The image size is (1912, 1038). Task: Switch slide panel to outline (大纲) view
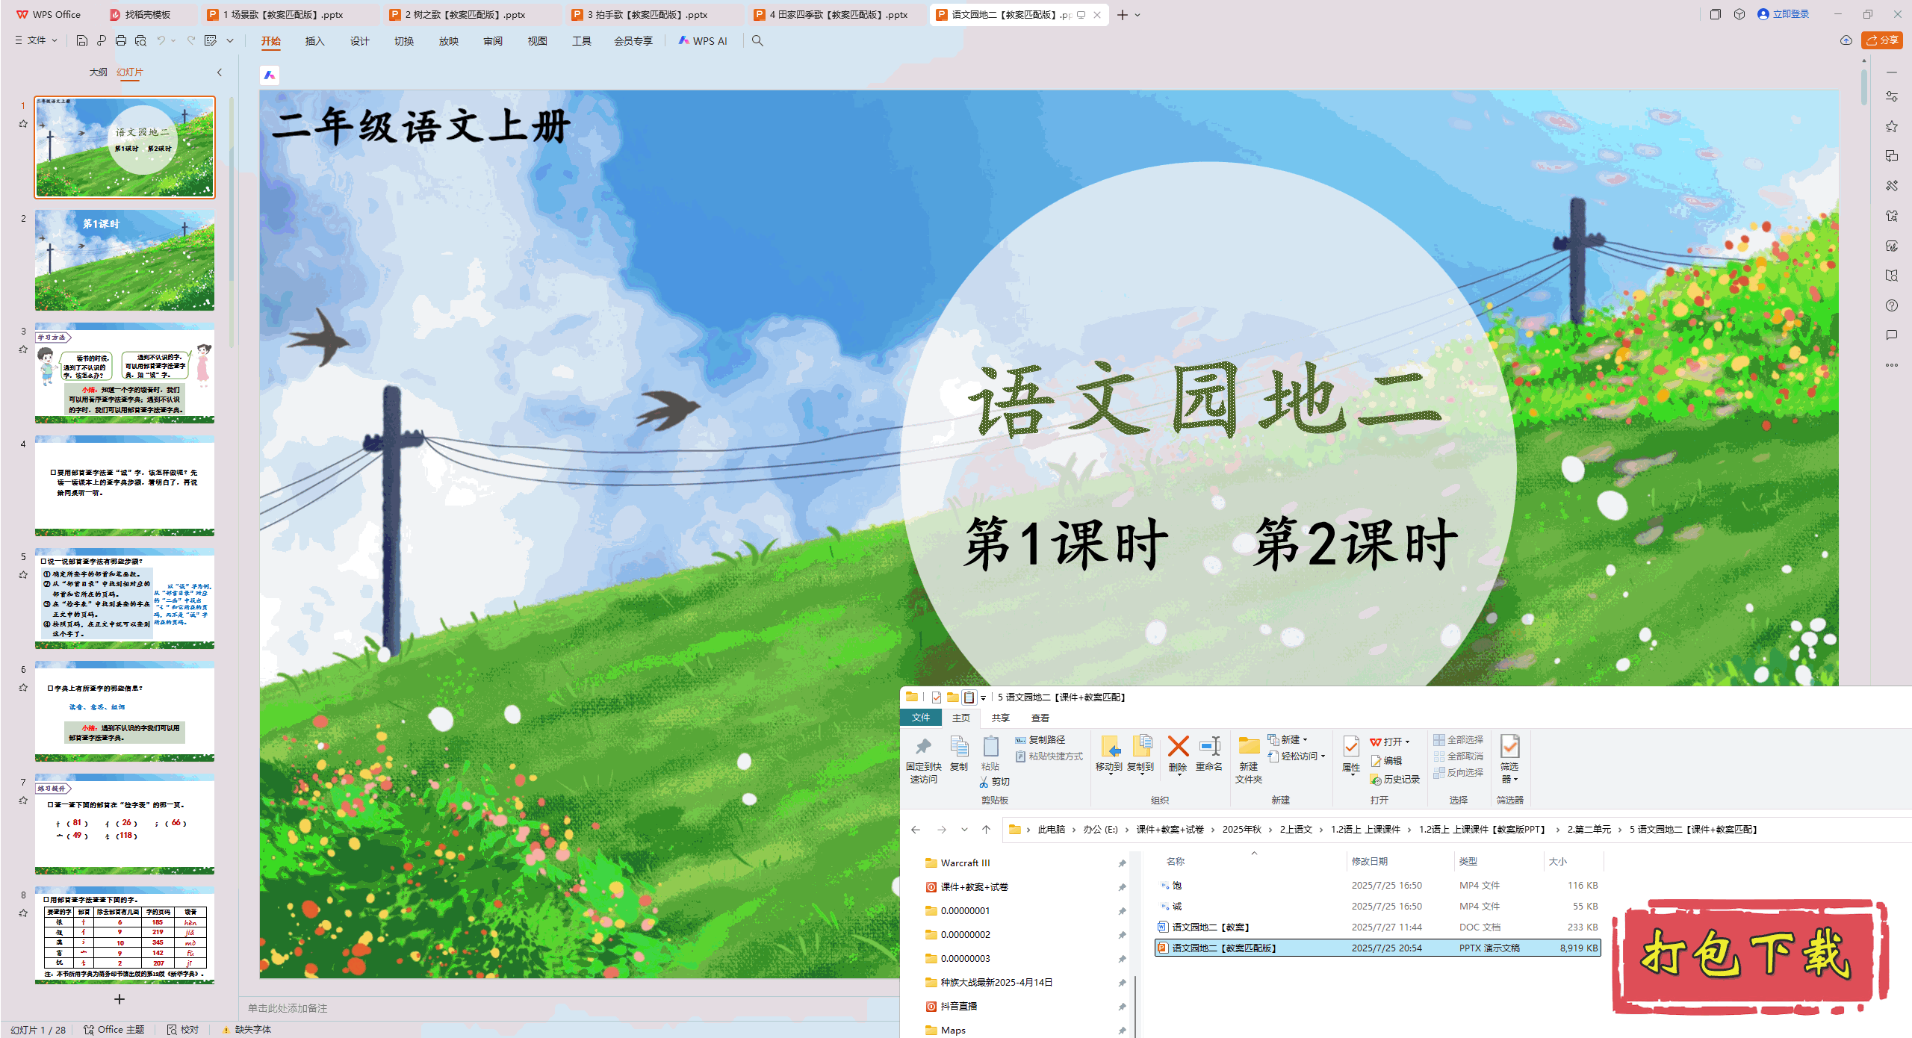98,72
